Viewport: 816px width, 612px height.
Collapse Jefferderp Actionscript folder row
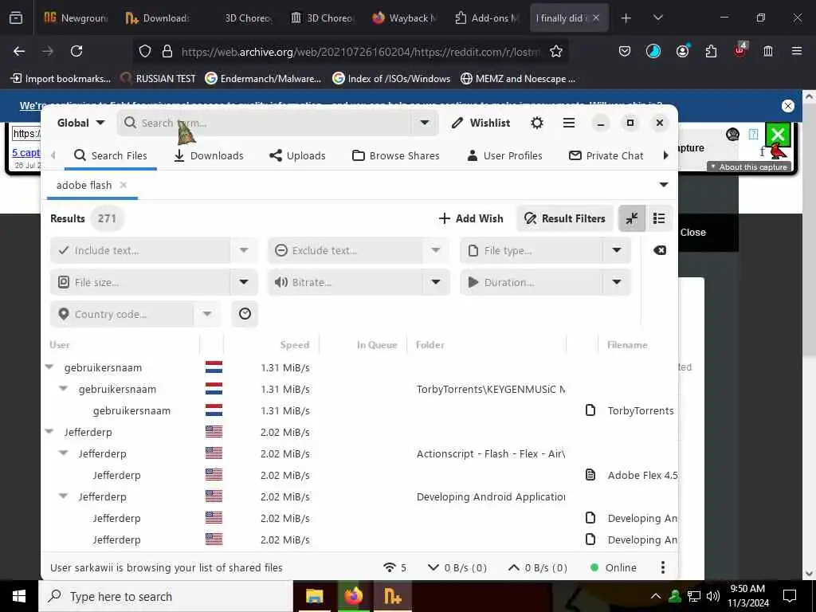tap(64, 453)
